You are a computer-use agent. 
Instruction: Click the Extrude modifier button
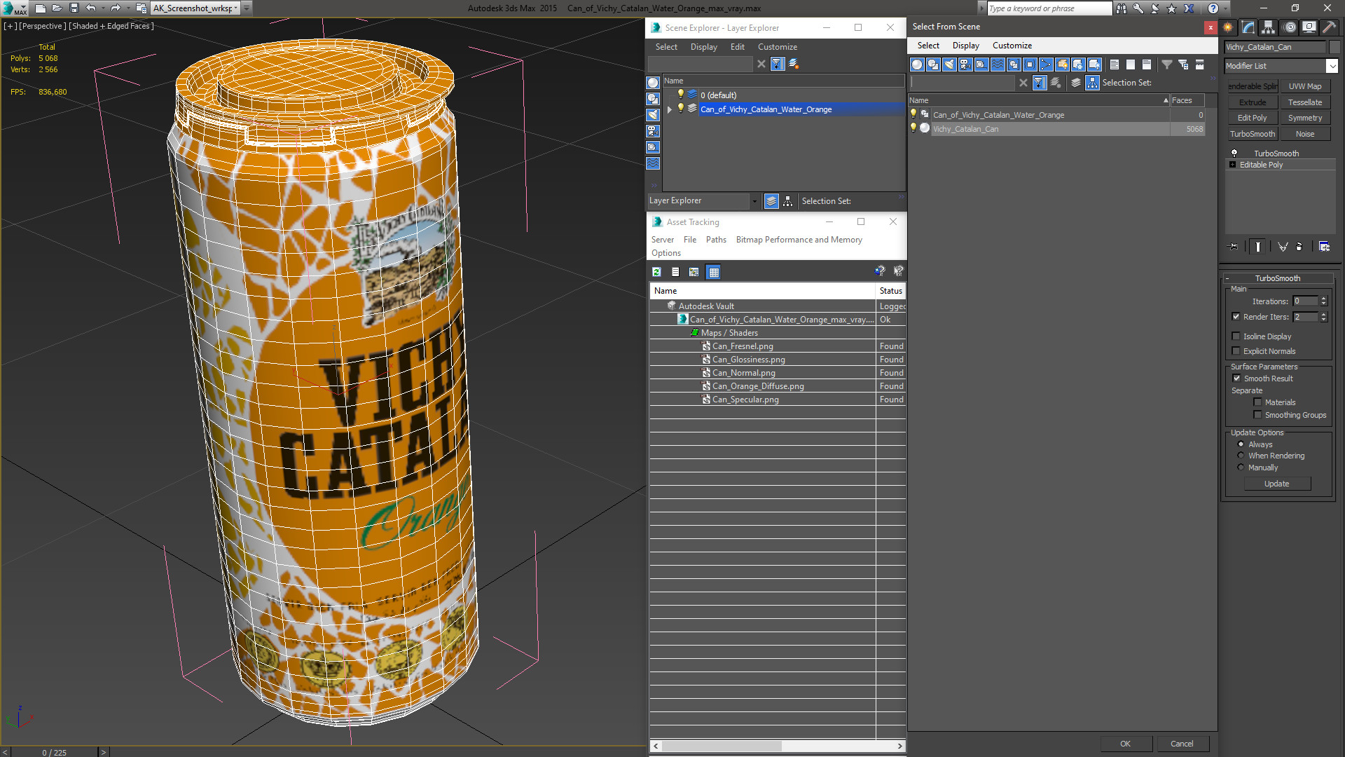tap(1252, 102)
